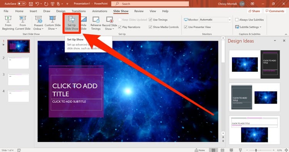
Task: Toggle AutoSave switch
Action: (22, 4)
